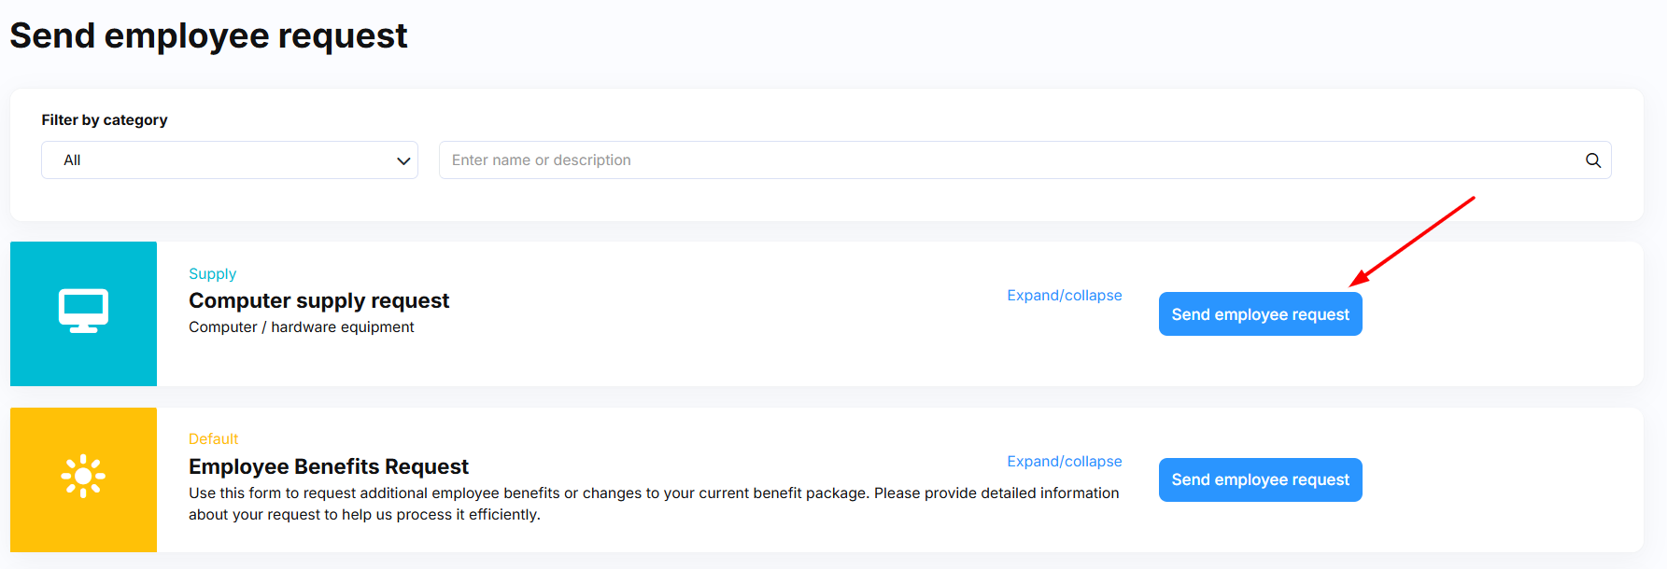Click the search magnifier icon

pyautogui.click(x=1592, y=160)
